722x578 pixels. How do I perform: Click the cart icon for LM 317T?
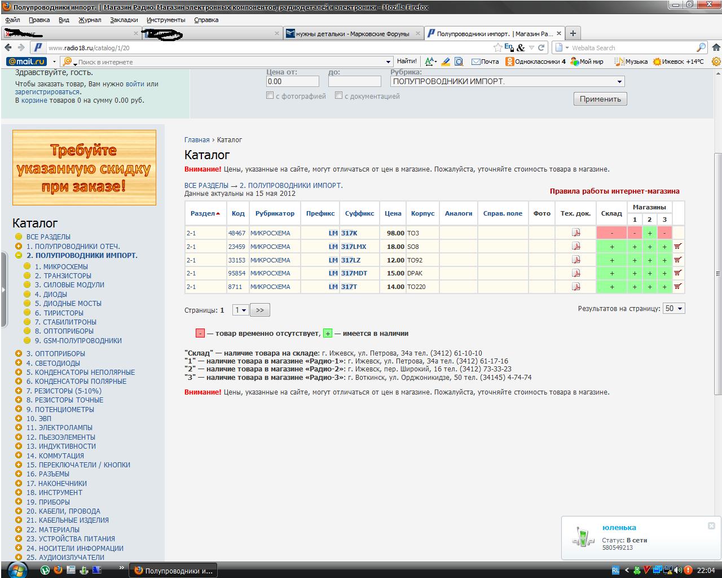coord(678,286)
